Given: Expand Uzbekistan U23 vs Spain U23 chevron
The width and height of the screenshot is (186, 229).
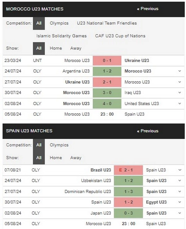Looking at the screenshot, I should (x=180, y=181).
